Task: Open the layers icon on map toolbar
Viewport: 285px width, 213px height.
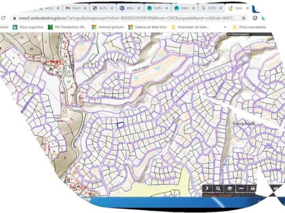Action: (230, 188)
